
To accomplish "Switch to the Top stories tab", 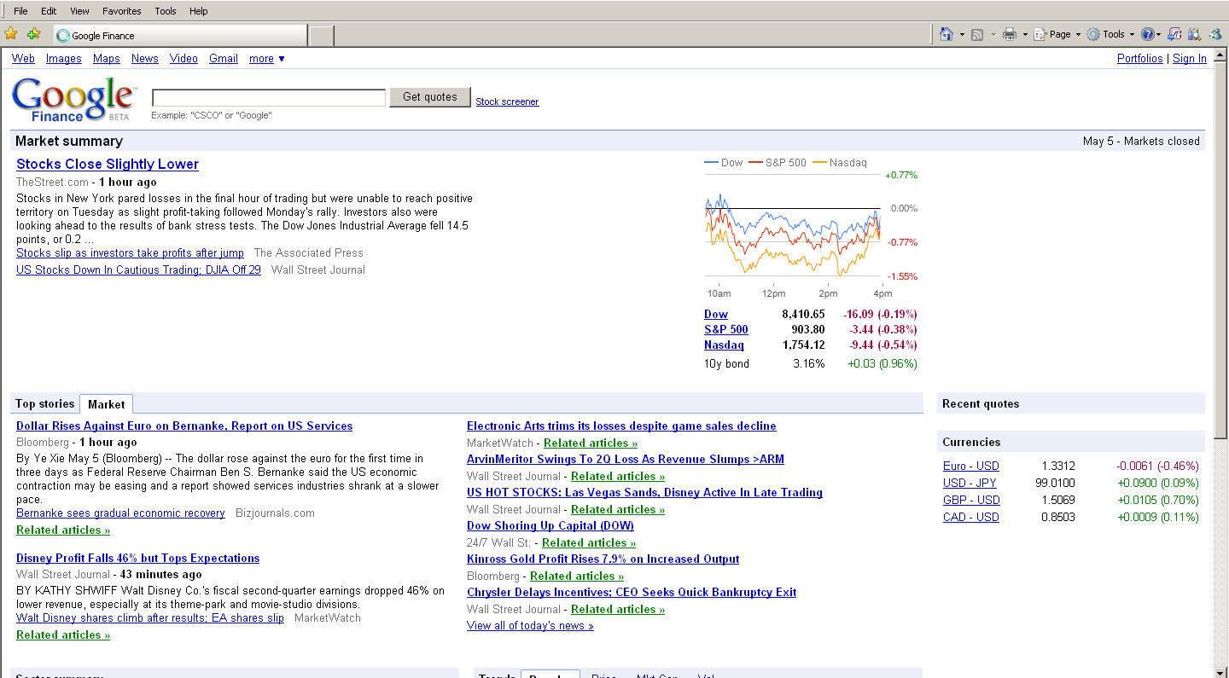I will (x=44, y=404).
